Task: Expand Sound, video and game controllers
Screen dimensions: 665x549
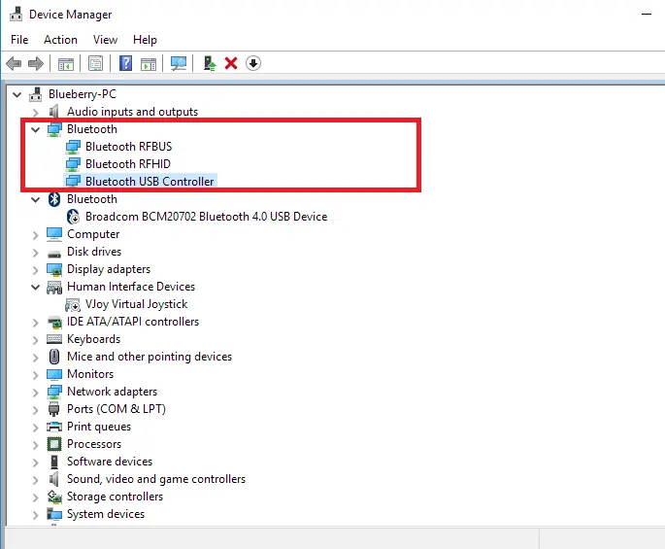Action: 36,479
